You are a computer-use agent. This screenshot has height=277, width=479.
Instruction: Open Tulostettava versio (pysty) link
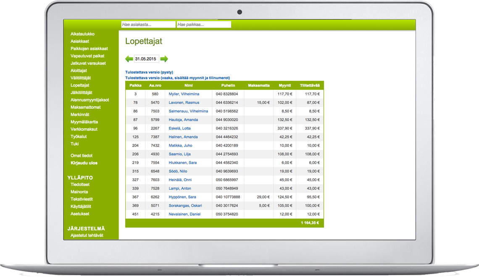coord(149,72)
